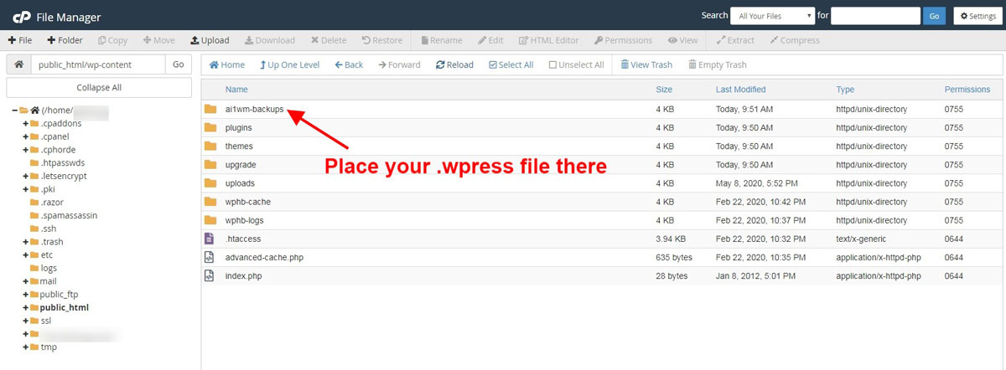
Task: Collapse the /home root tree node
Action: 15,110
